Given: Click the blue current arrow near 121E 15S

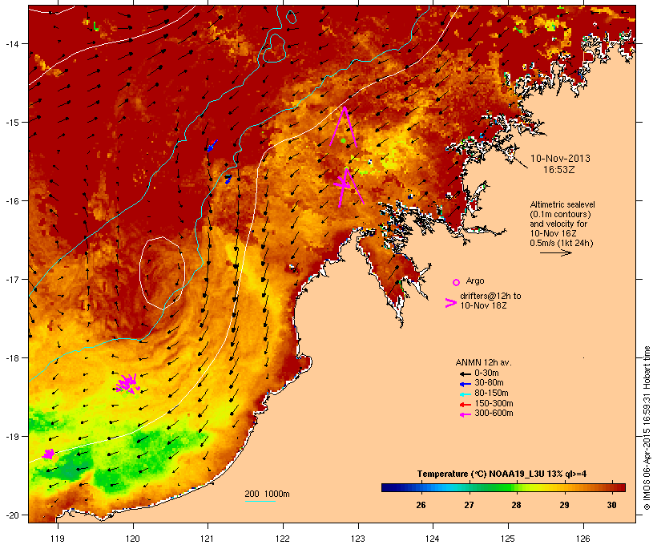Looking at the screenshot, I should pyautogui.click(x=212, y=146).
